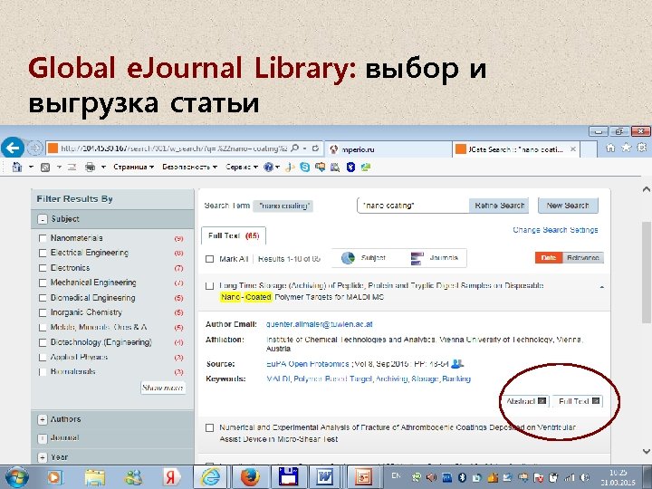Expand the Journal filter section

pyautogui.click(x=43, y=438)
